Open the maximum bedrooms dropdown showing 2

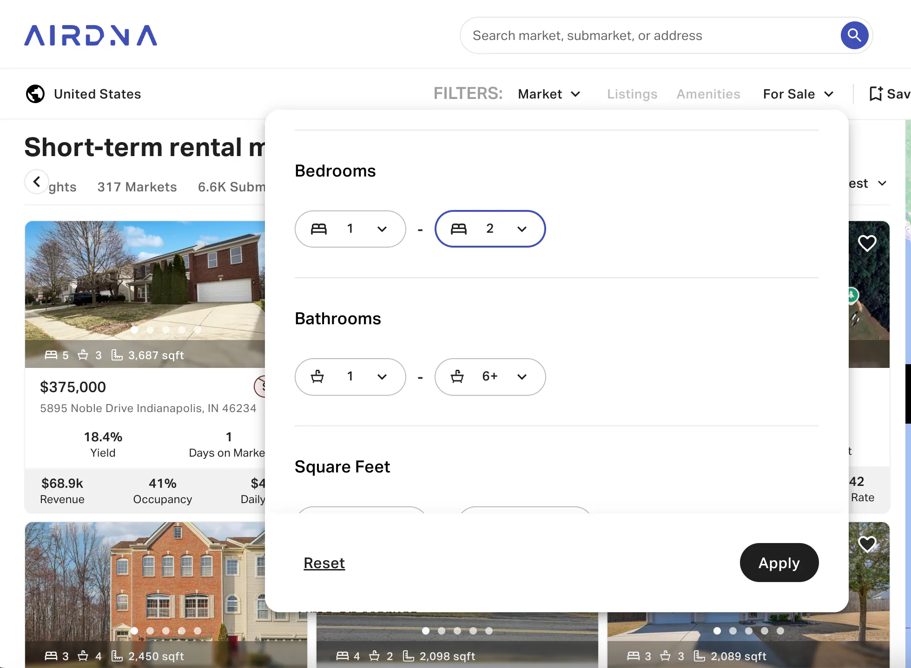pos(490,229)
